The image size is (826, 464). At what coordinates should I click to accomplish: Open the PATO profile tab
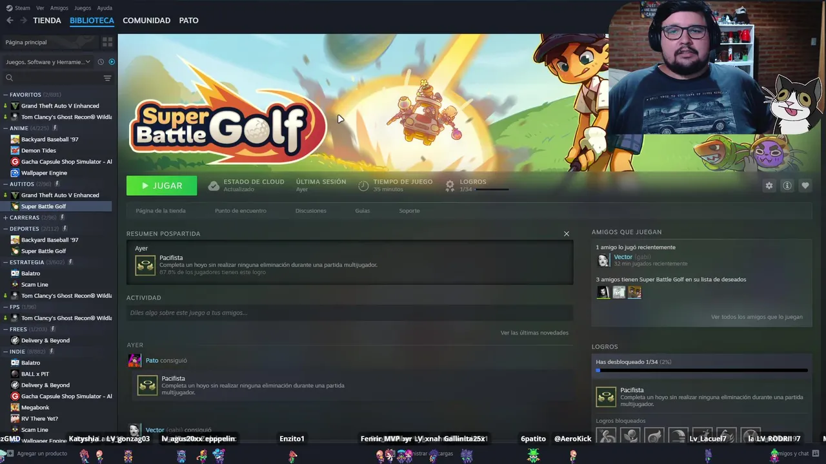point(188,20)
